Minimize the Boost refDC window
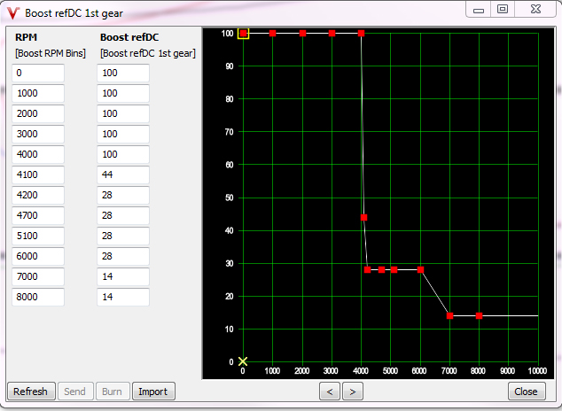Viewport: 562px width, 411px height. [x=480, y=10]
